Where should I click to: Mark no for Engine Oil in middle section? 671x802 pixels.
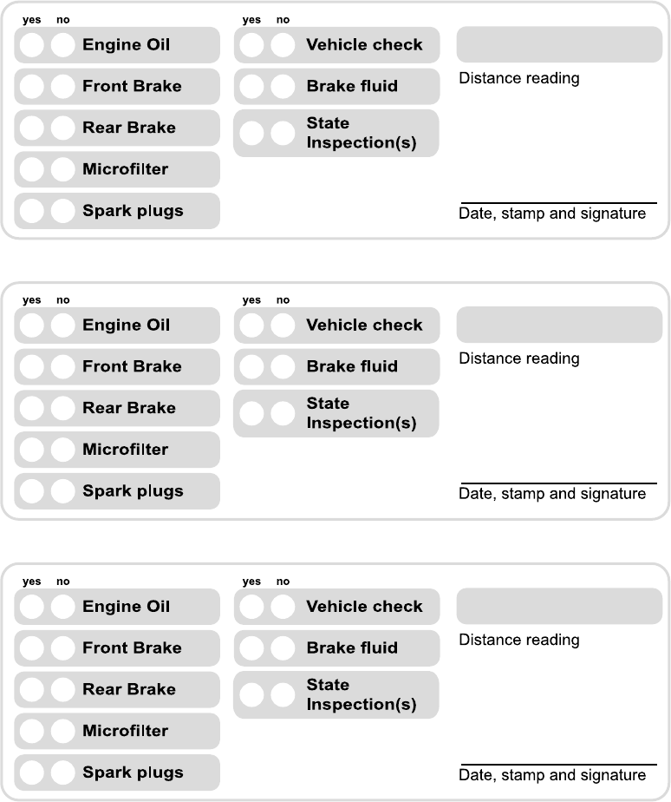click(x=62, y=325)
